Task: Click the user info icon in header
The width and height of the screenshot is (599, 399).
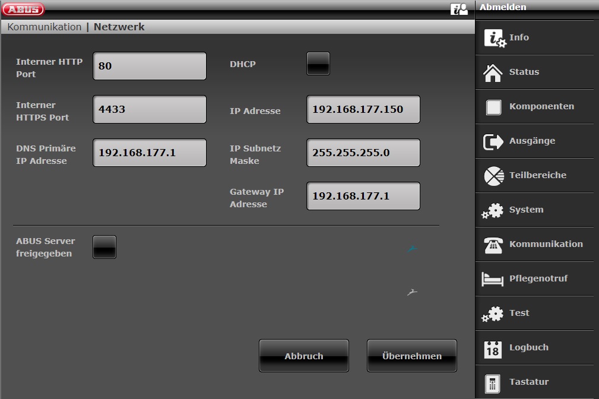Action: click(x=459, y=9)
